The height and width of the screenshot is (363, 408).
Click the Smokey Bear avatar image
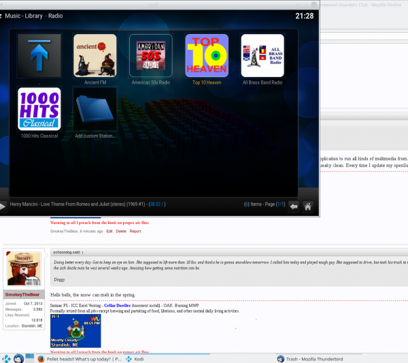(x=24, y=270)
